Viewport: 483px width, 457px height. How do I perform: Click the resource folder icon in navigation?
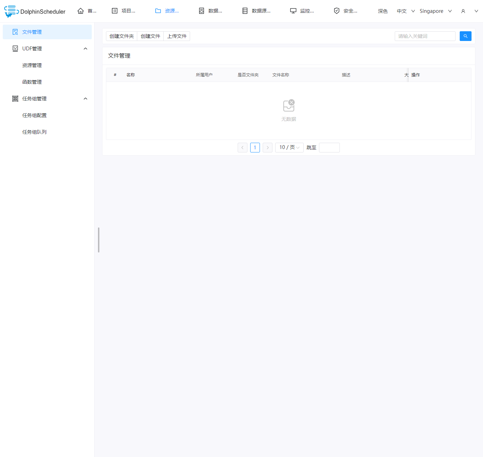(158, 11)
